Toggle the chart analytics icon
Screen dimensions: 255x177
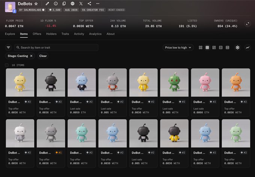(247, 47)
